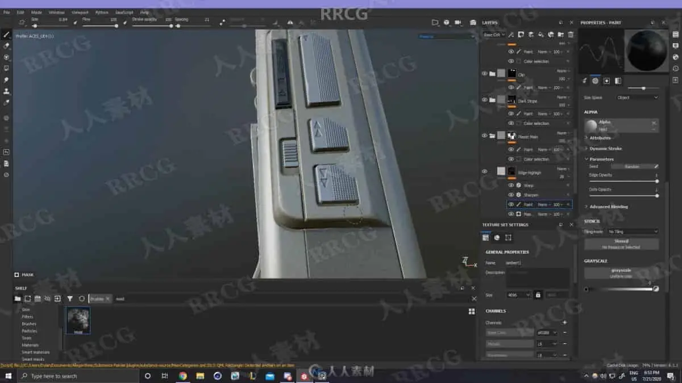Collapse the Parameters section

[x=600, y=159]
